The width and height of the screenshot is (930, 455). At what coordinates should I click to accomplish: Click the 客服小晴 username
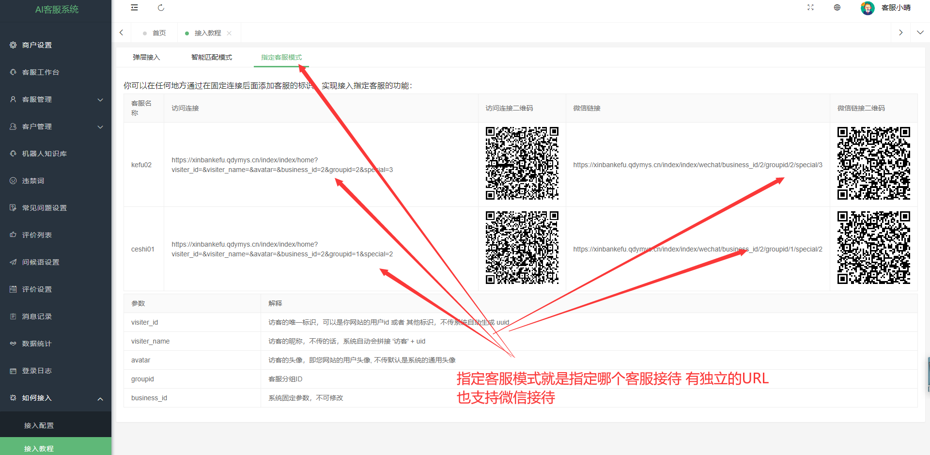coord(896,8)
